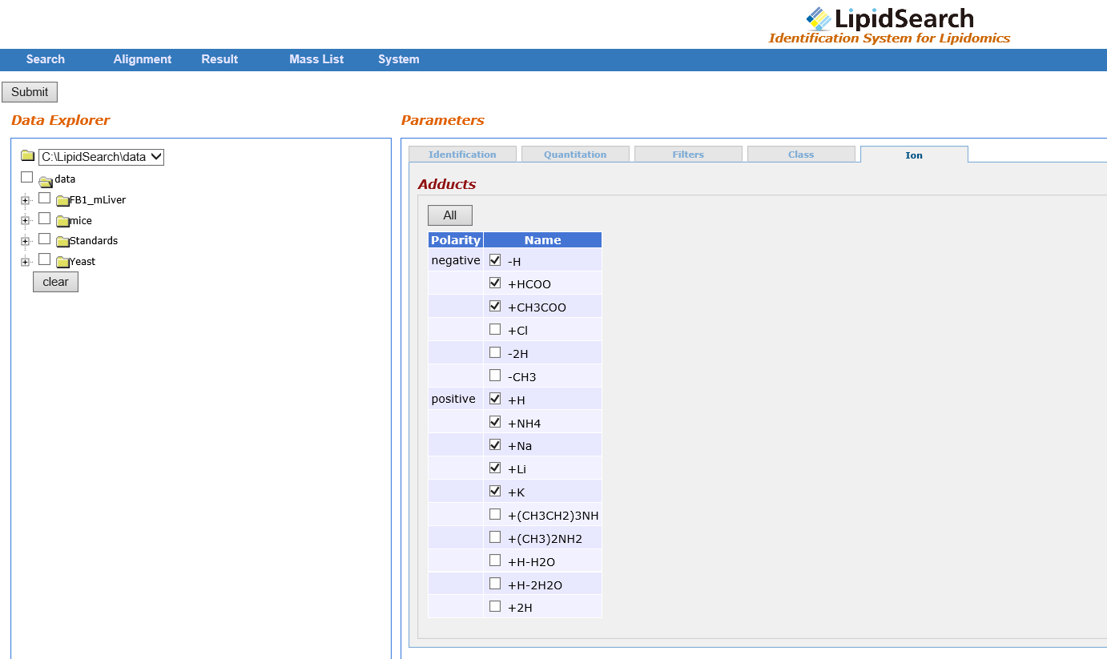Click the Name column header

[x=543, y=240]
